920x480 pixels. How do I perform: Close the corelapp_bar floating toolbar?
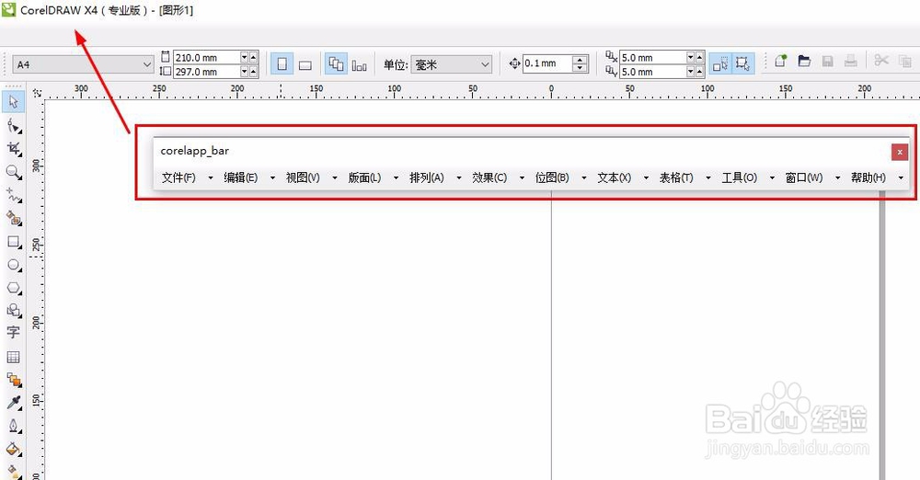pyautogui.click(x=900, y=152)
